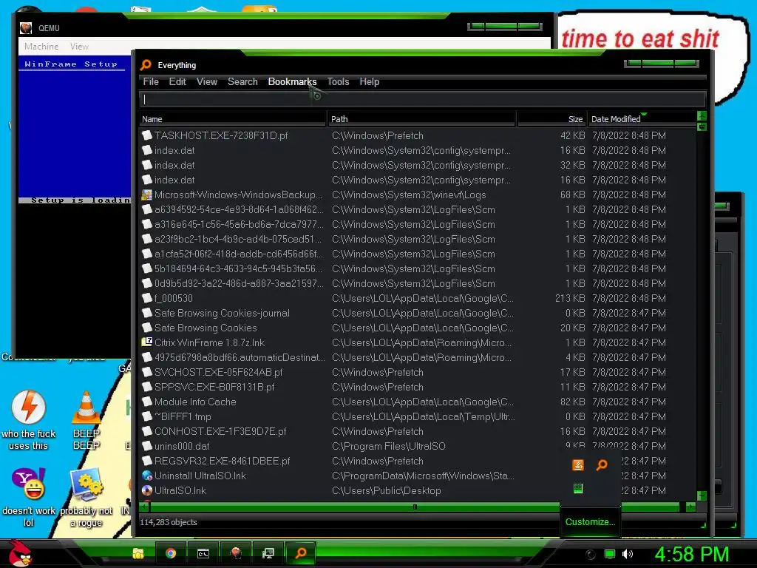
Task: Click the Microsoft-Windows-WindowsBackup log file icon
Action: pyautogui.click(x=147, y=195)
